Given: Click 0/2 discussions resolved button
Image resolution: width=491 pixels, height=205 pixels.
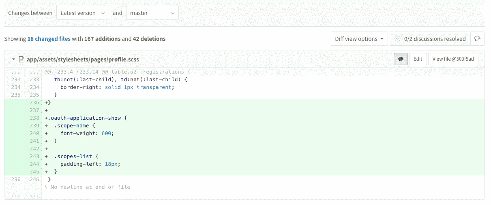Looking at the screenshot, I should pos(430,39).
